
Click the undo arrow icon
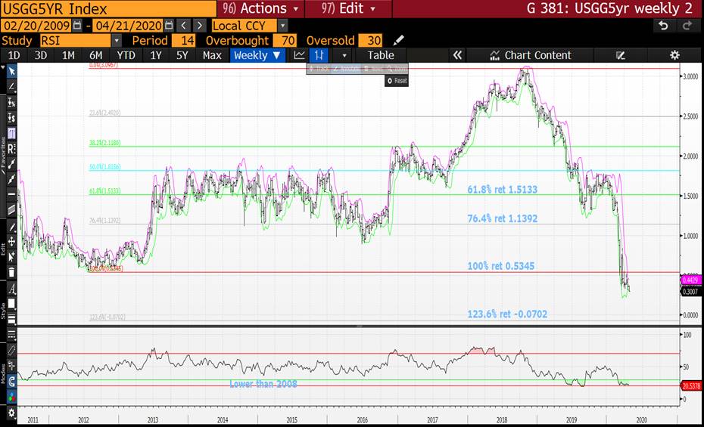coord(663,25)
